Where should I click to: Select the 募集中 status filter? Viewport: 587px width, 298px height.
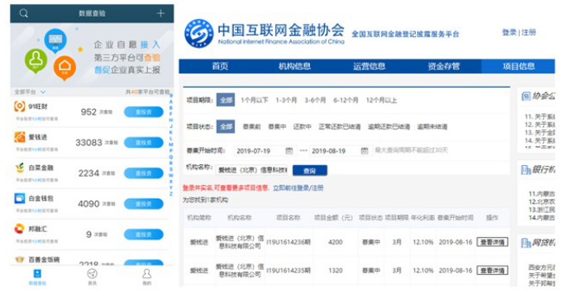point(277,127)
